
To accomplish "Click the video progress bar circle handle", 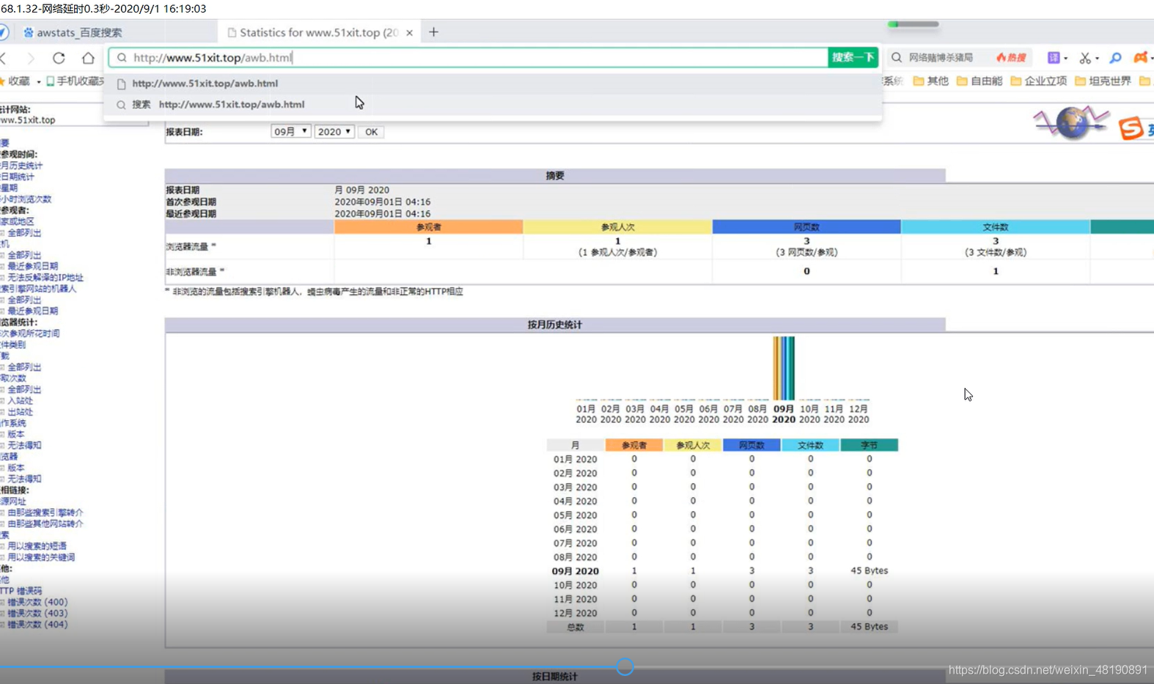I will [x=625, y=666].
